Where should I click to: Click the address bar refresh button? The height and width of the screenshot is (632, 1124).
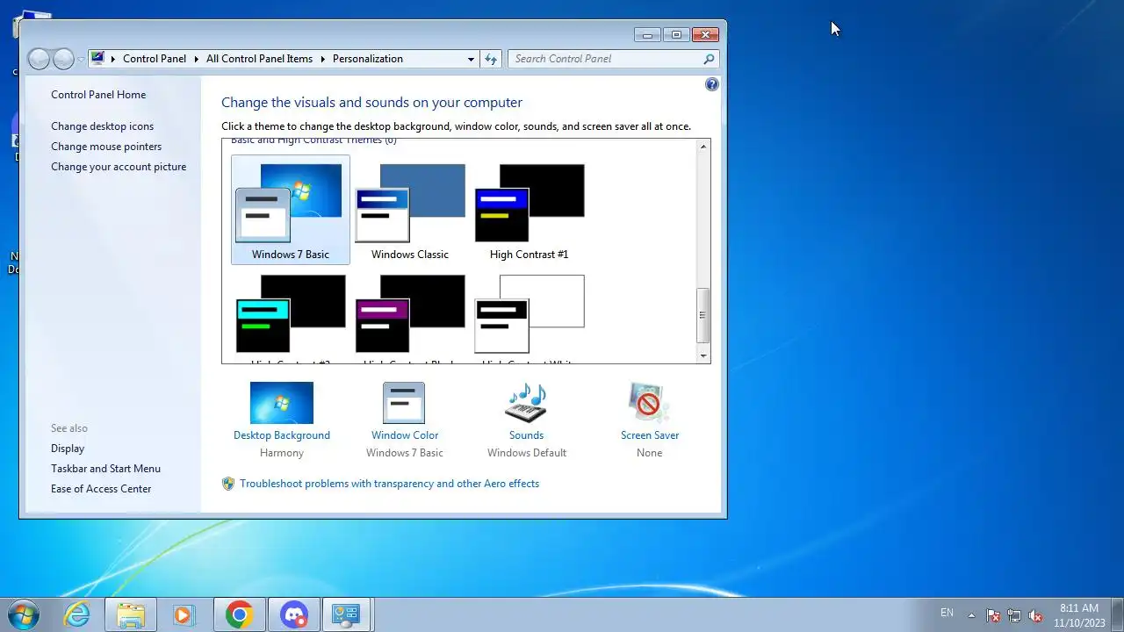491,59
